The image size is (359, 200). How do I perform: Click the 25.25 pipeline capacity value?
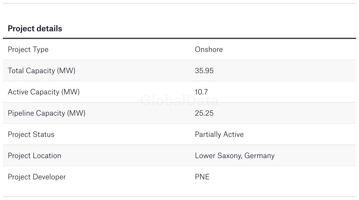pos(204,113)
